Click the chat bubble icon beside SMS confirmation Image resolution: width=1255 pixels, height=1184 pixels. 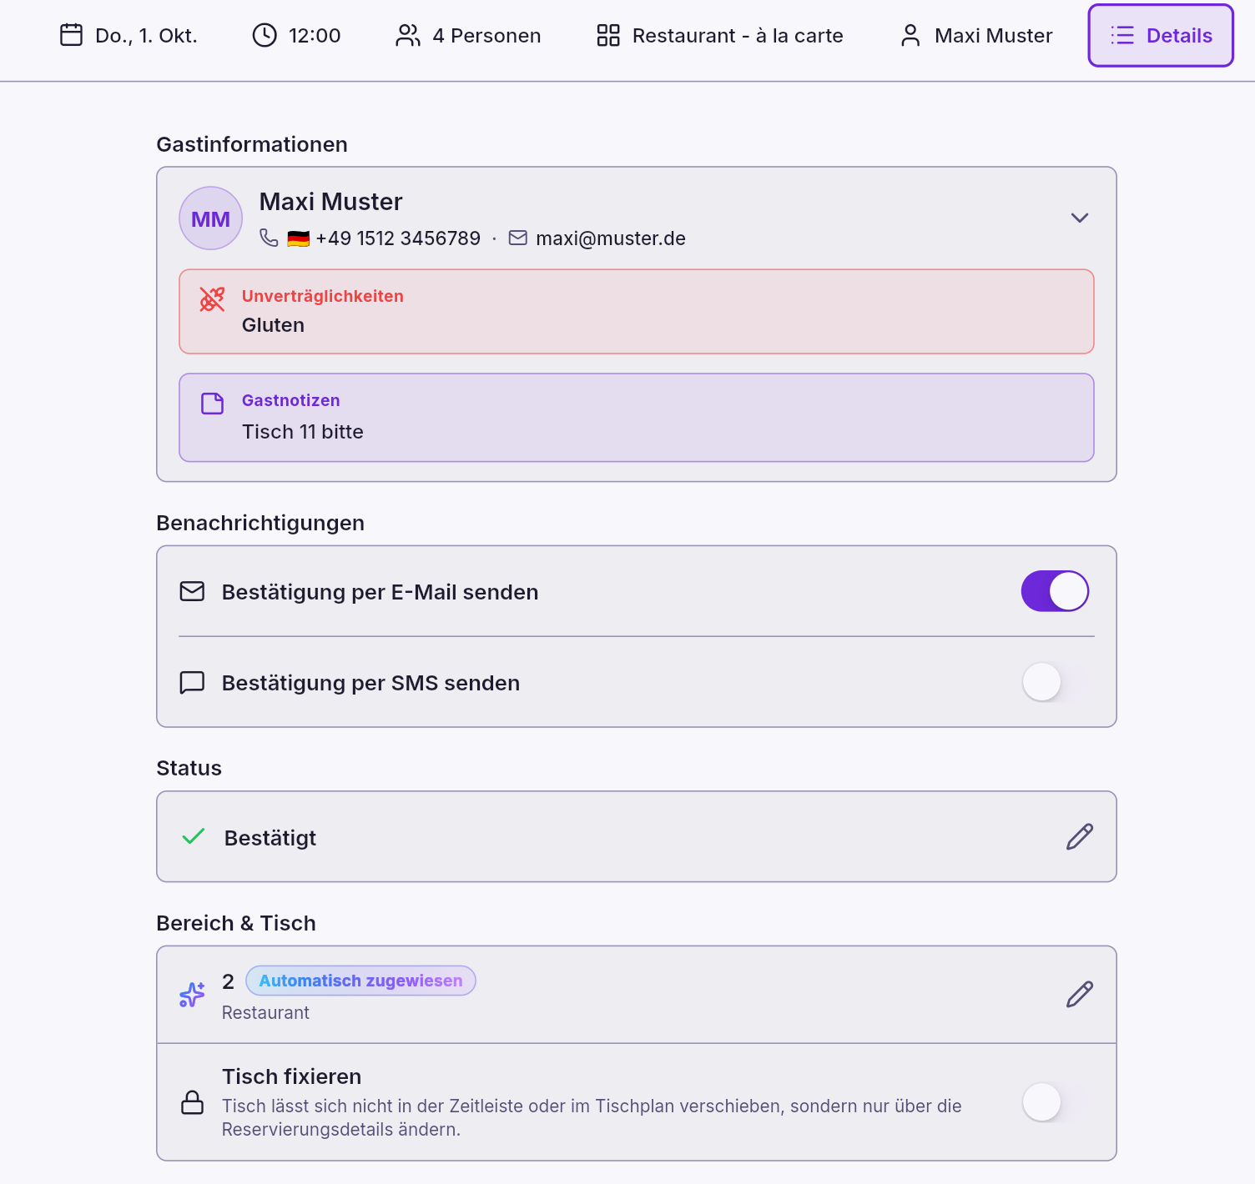tap(192, 682)
